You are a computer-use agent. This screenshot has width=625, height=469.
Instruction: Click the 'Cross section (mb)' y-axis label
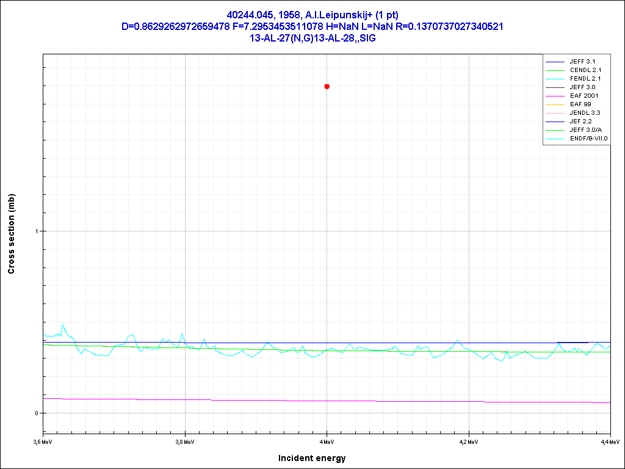11,234
